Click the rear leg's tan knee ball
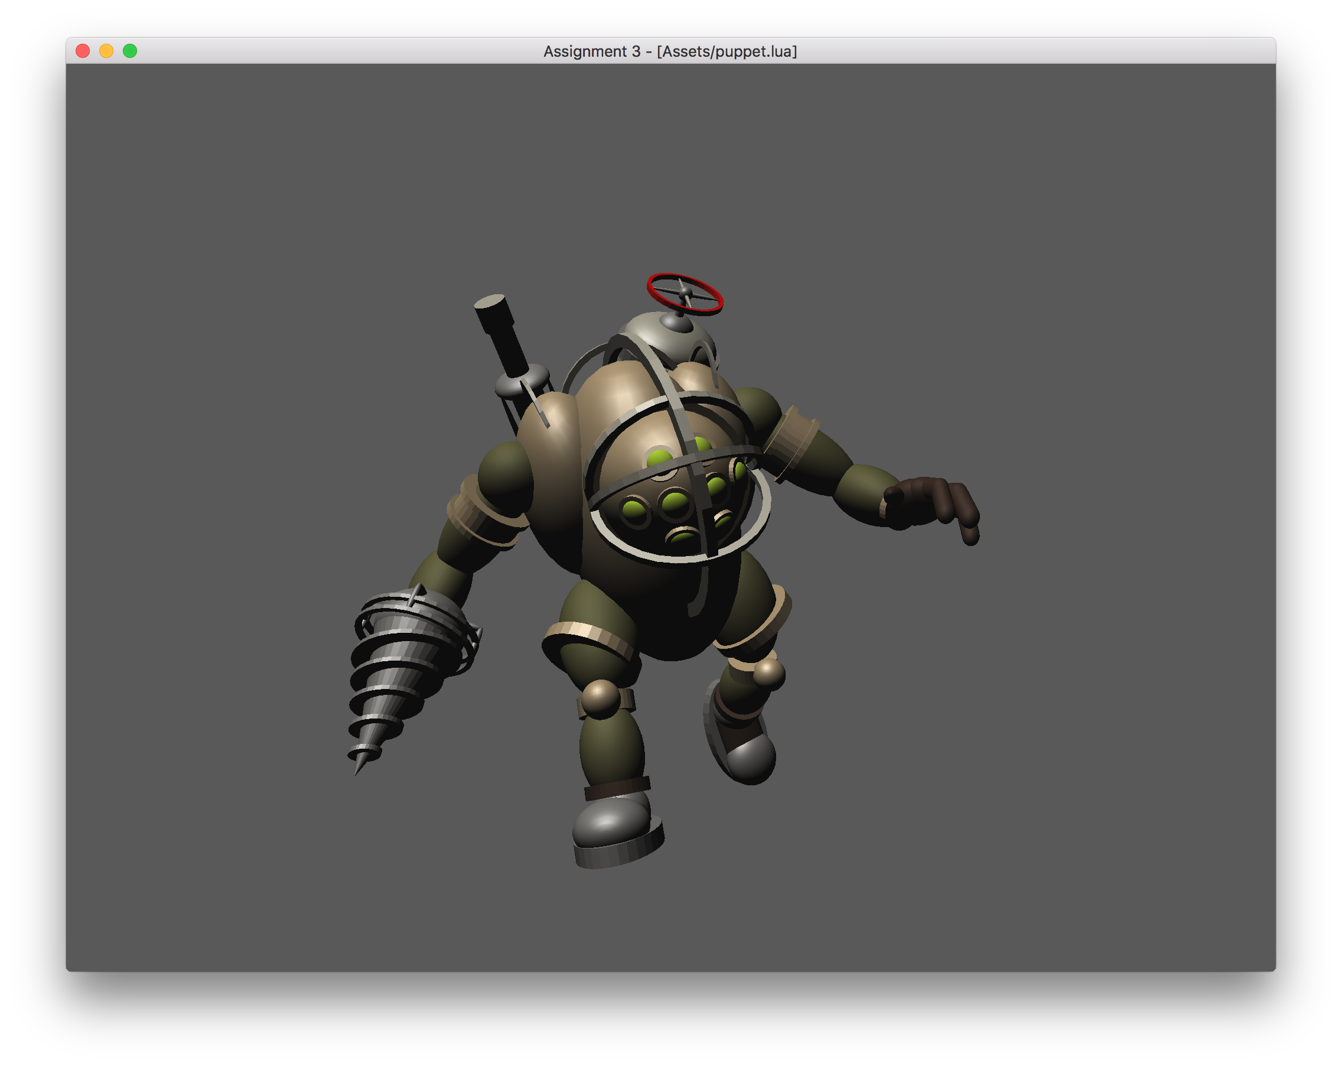Screen dimensions: 1342x1066 (770, 674)
